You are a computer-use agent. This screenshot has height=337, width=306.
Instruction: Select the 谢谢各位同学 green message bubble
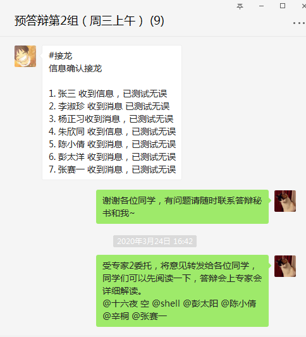click(182, 207)
